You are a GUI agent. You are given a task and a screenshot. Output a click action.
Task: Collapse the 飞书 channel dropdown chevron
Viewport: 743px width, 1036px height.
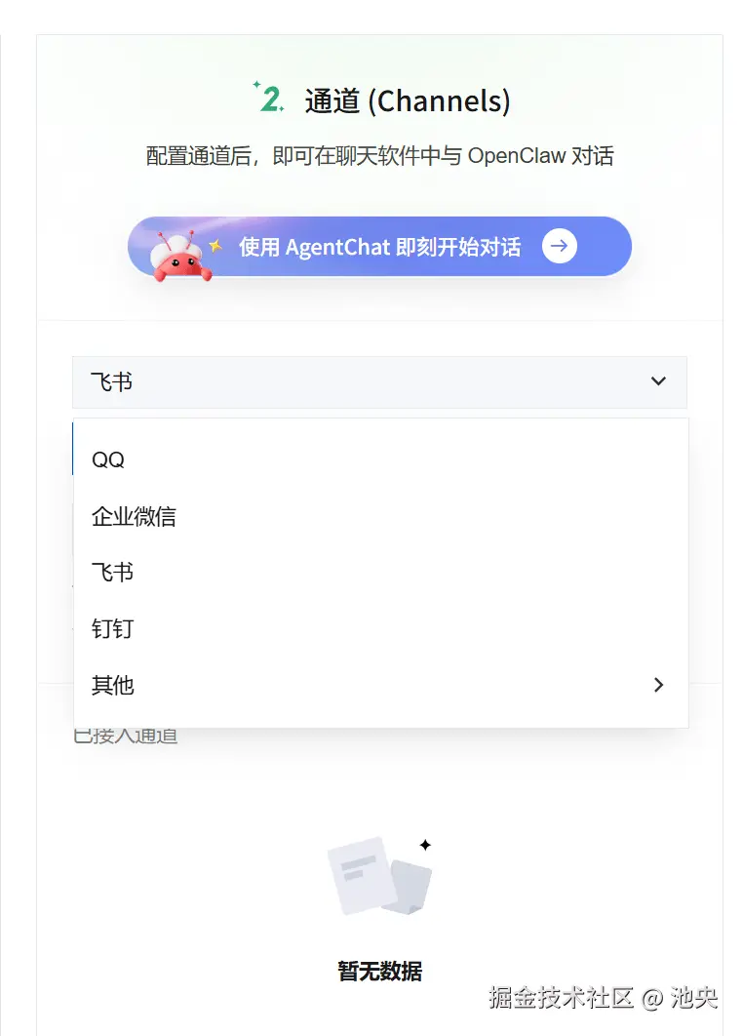pos(658,381)
